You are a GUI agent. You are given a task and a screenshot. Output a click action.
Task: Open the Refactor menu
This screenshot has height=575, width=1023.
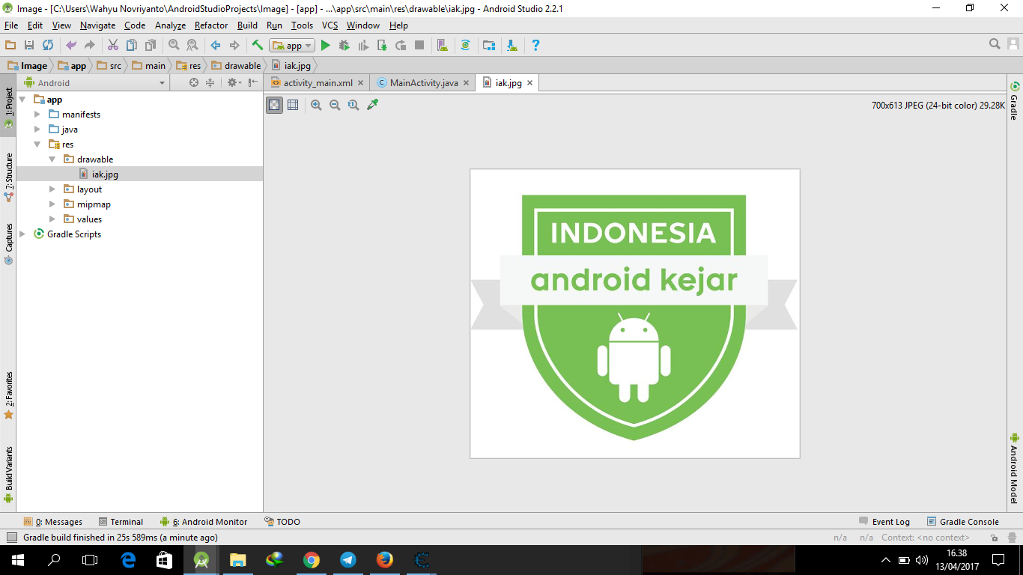click(211, 25)
